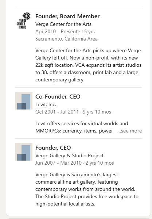Open Lewt, Inc. company name link
Screen dimensions: 152x219
pos(46,104)
